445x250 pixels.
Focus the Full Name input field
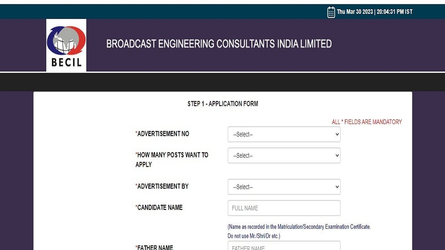tap(284, 208)
